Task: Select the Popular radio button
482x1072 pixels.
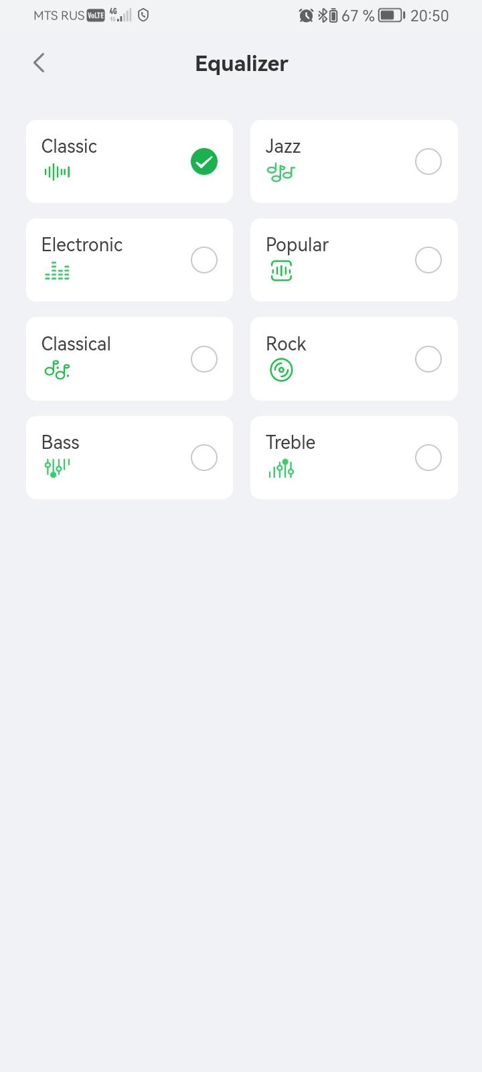Action: pos(428,260)
